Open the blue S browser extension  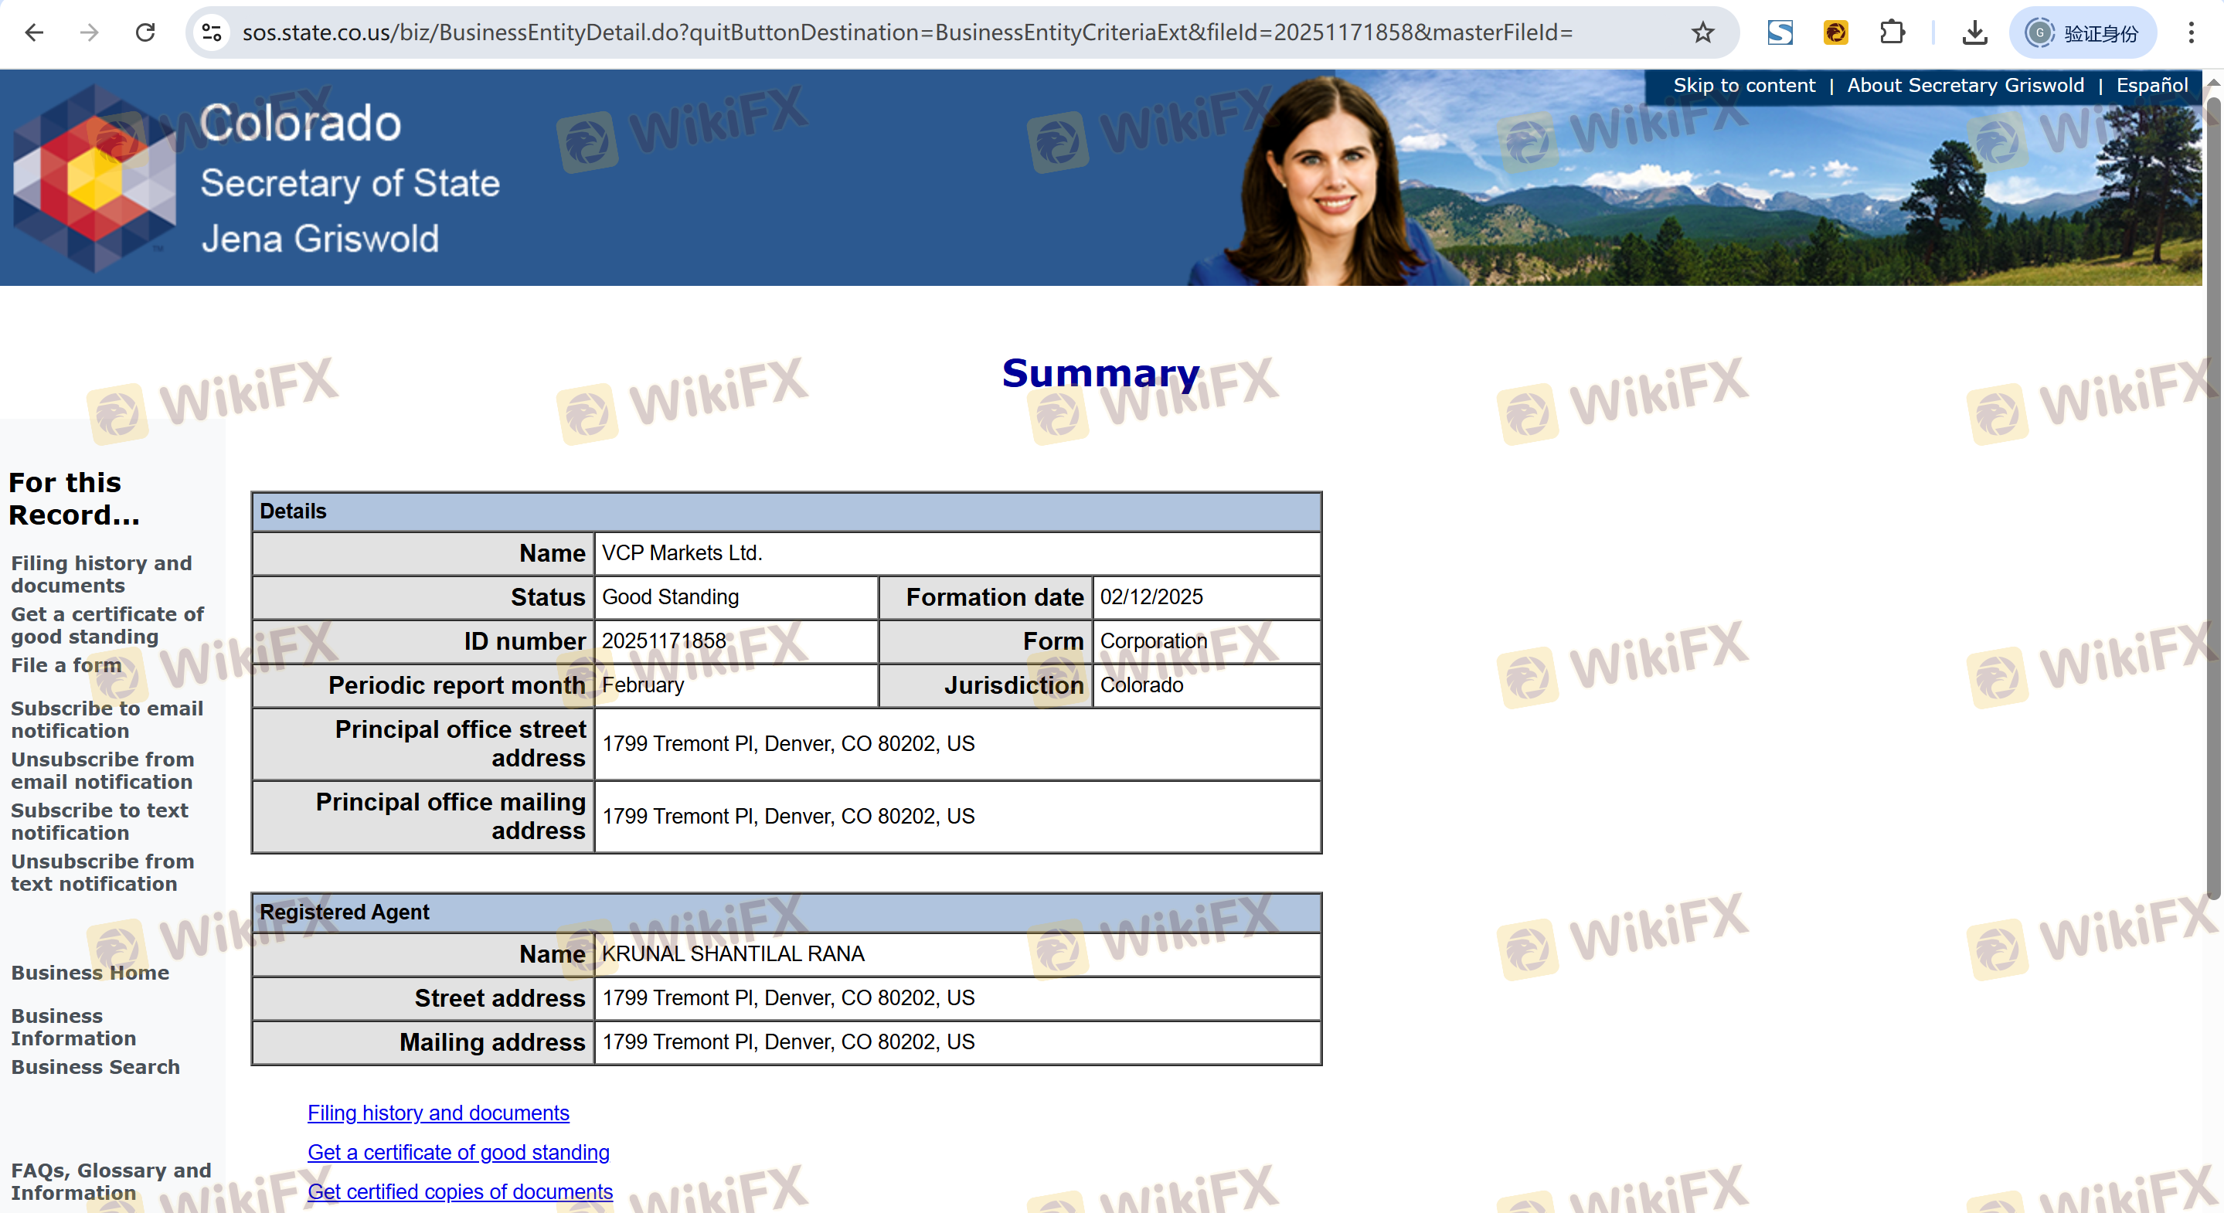(1780, 32)
